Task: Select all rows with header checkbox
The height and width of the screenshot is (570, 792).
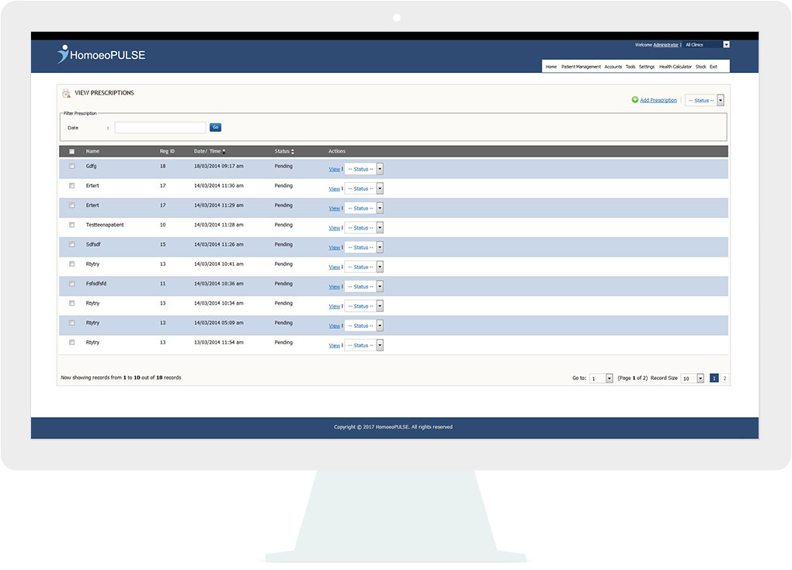Action: [x=72, y=151]
